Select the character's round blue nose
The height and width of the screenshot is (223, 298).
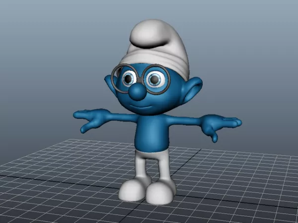click(138, 92)
